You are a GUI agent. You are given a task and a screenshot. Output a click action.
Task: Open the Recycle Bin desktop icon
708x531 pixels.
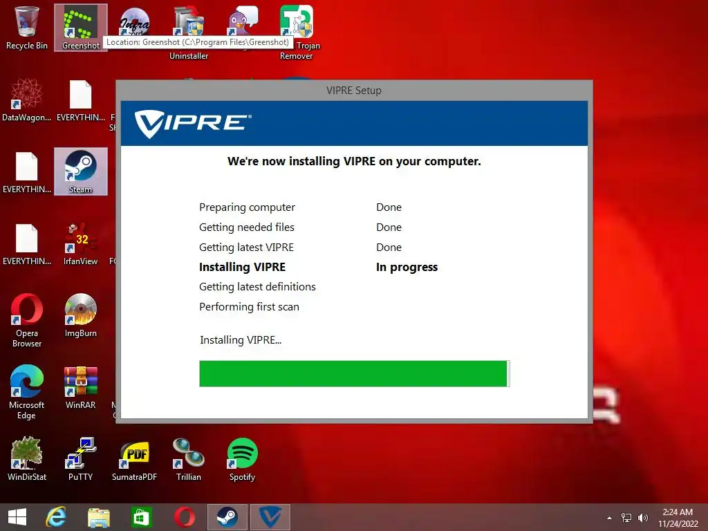pos(27,27)
